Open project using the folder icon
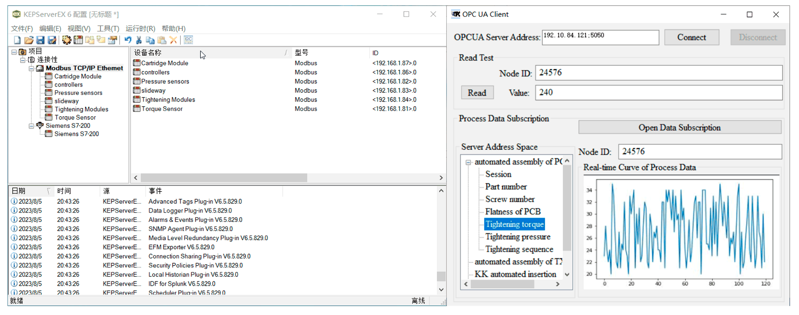This screenshot has width=799, height=315. 29,40
